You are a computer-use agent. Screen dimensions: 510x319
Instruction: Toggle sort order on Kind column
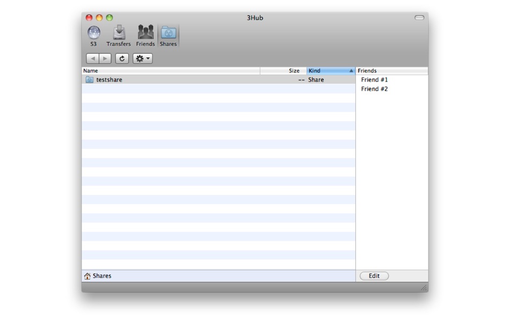coord(331,71)
